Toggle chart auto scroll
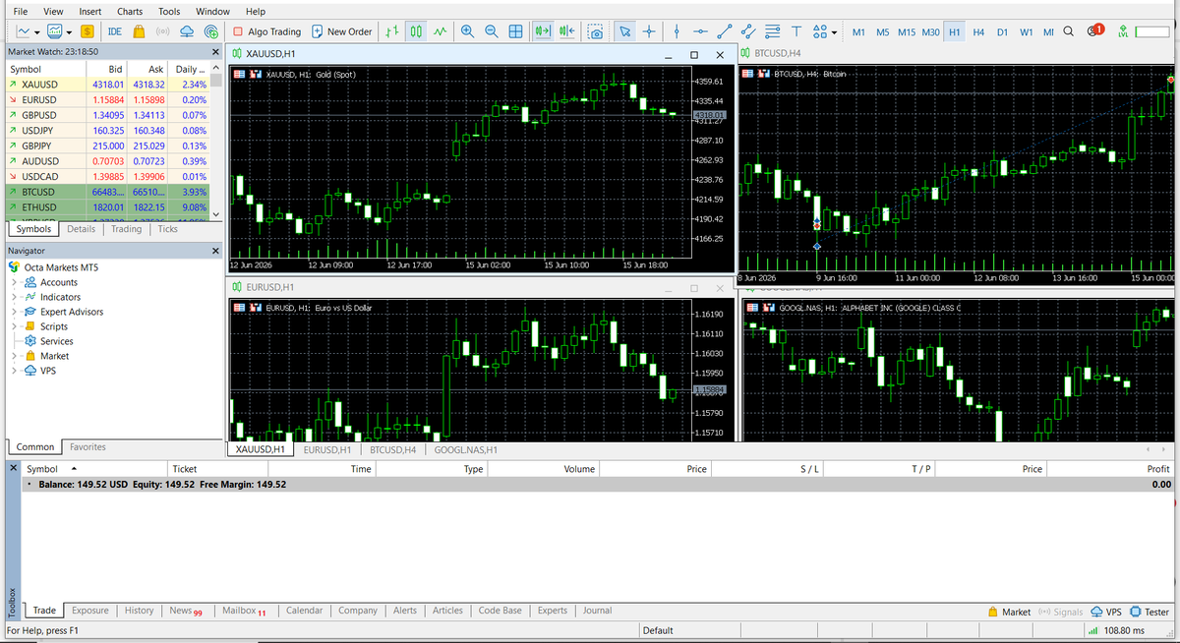This screenshot has height=643, width=1180. [x=543, y=31]
